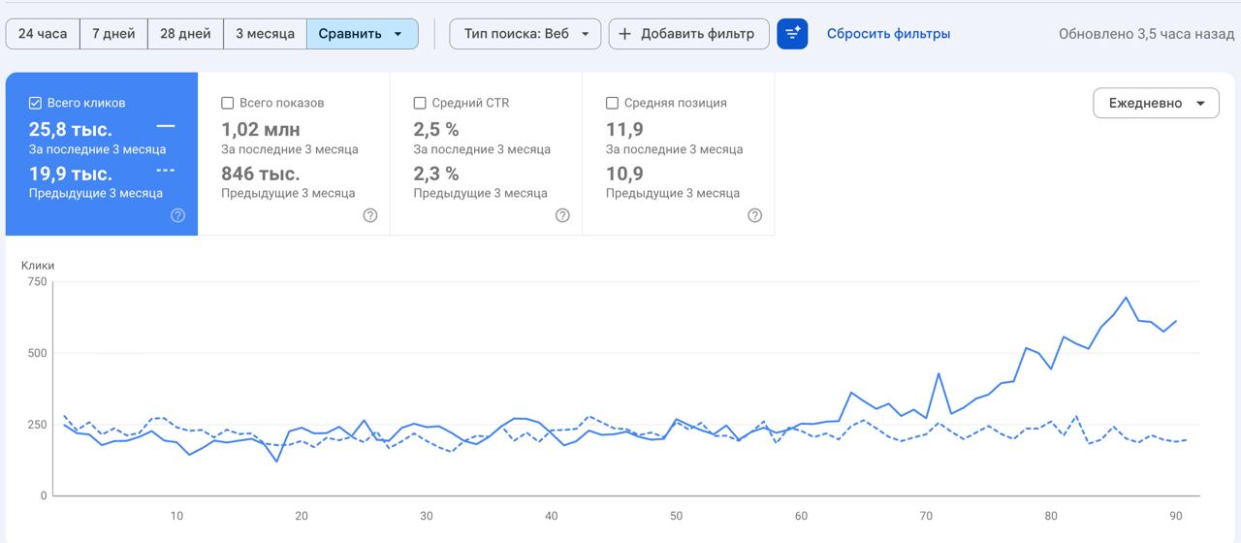Select the 24 часа date range
1241x543 pixels.
tap(43, 34)
